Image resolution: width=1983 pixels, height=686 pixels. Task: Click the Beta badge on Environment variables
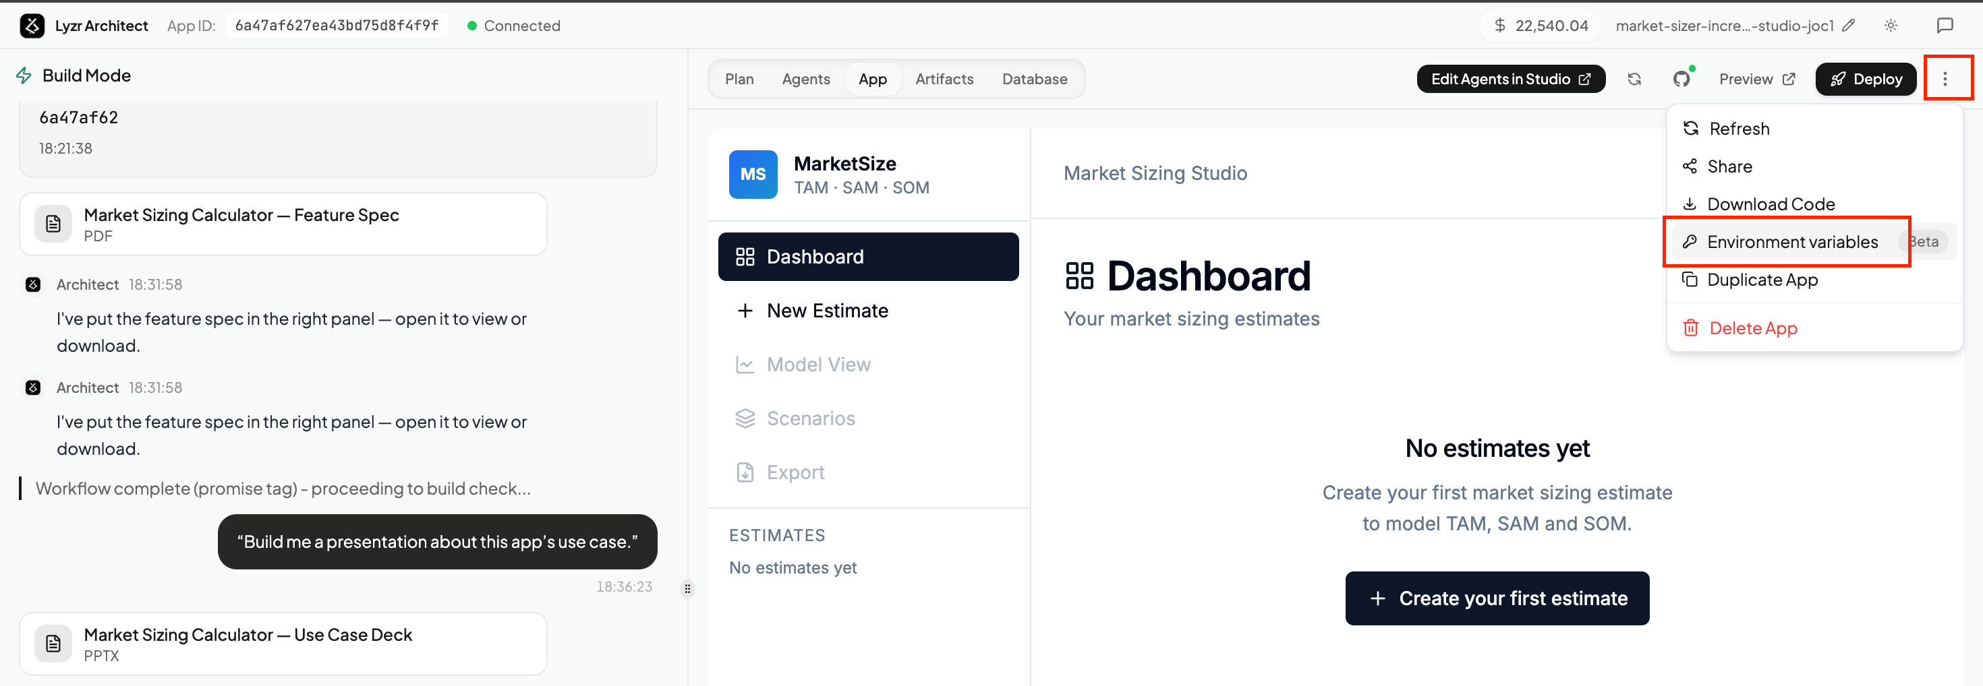tap(1924, 241)
